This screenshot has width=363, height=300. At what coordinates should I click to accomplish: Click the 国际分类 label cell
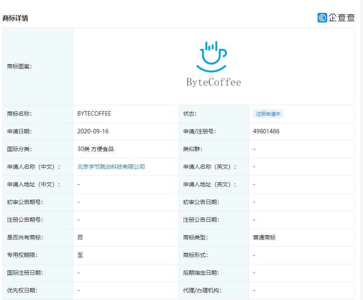coord(19,149)
